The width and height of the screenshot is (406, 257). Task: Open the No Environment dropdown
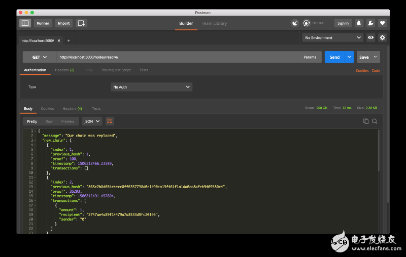[333, 37]
